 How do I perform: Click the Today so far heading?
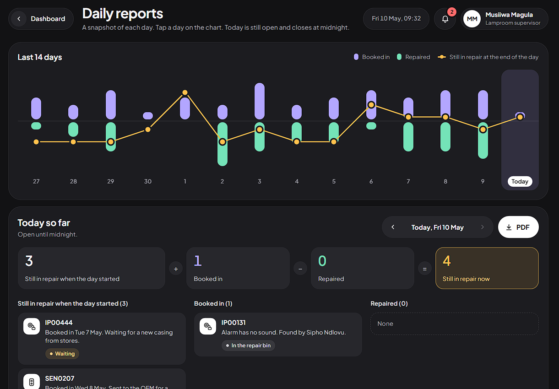[44, 223]
